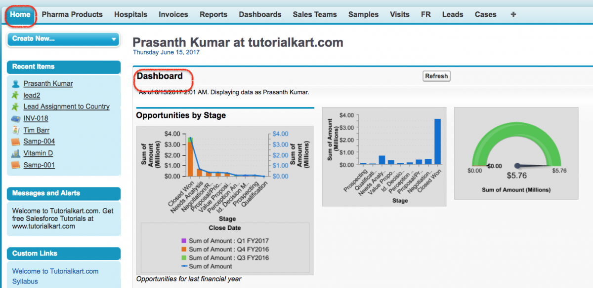Click the Close Date legend title
Screen dimensions: 593x288
pos(225,228)
